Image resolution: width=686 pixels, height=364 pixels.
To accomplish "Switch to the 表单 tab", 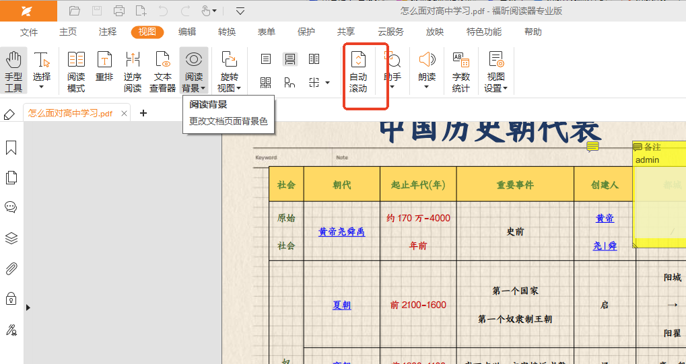I will click(x=267, y=32).
